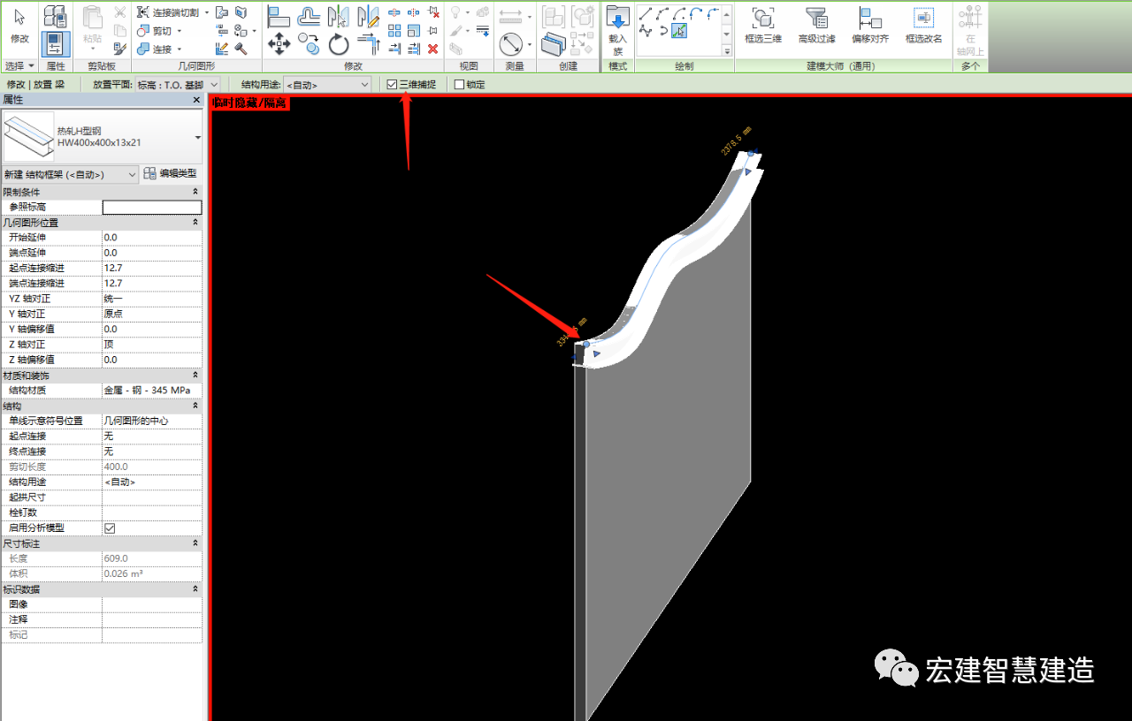1132x721 pixels.
Task: Open the 结构用途 dropdown in options bar
Action: pyautogui.click(x=326, y=84)
